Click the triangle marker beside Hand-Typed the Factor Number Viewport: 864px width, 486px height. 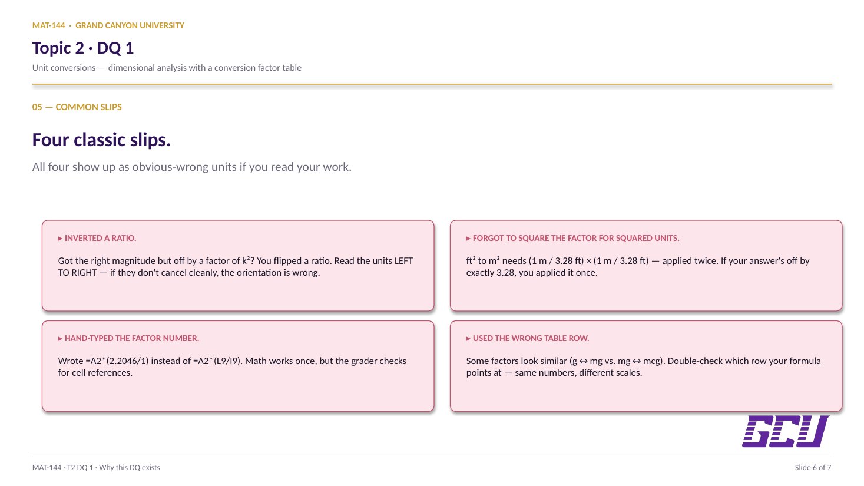pyautogui.click(x=60, y=339)
